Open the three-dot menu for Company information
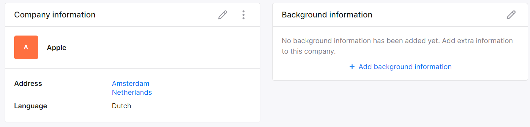530x127 pixels. pyautogui.click(x=244, y=15)
